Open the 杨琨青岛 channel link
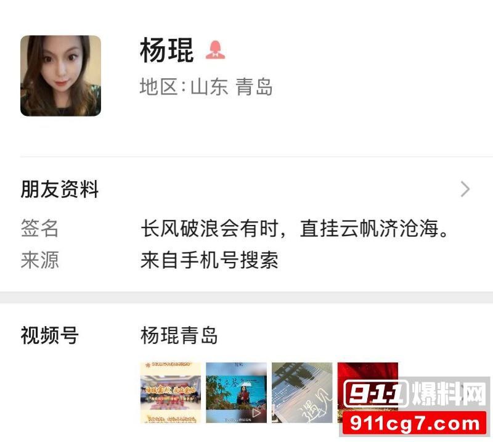 [x=179, y=335]
